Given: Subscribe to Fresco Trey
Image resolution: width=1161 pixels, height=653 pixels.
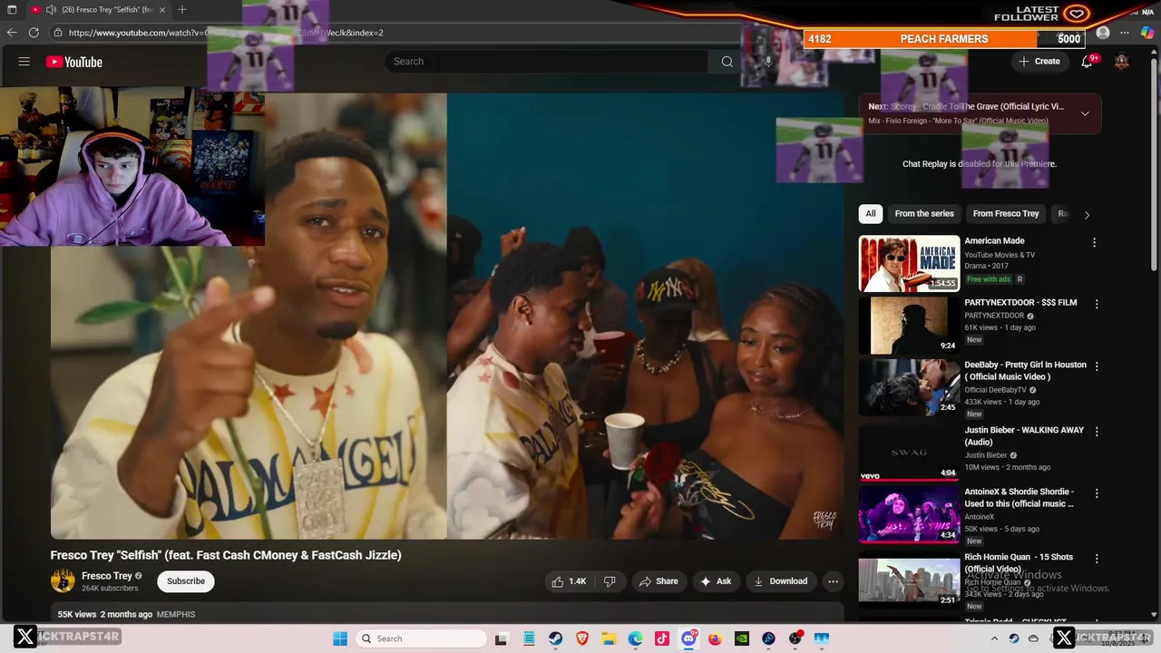Looking at the screenshot, I should click(186, 581).
